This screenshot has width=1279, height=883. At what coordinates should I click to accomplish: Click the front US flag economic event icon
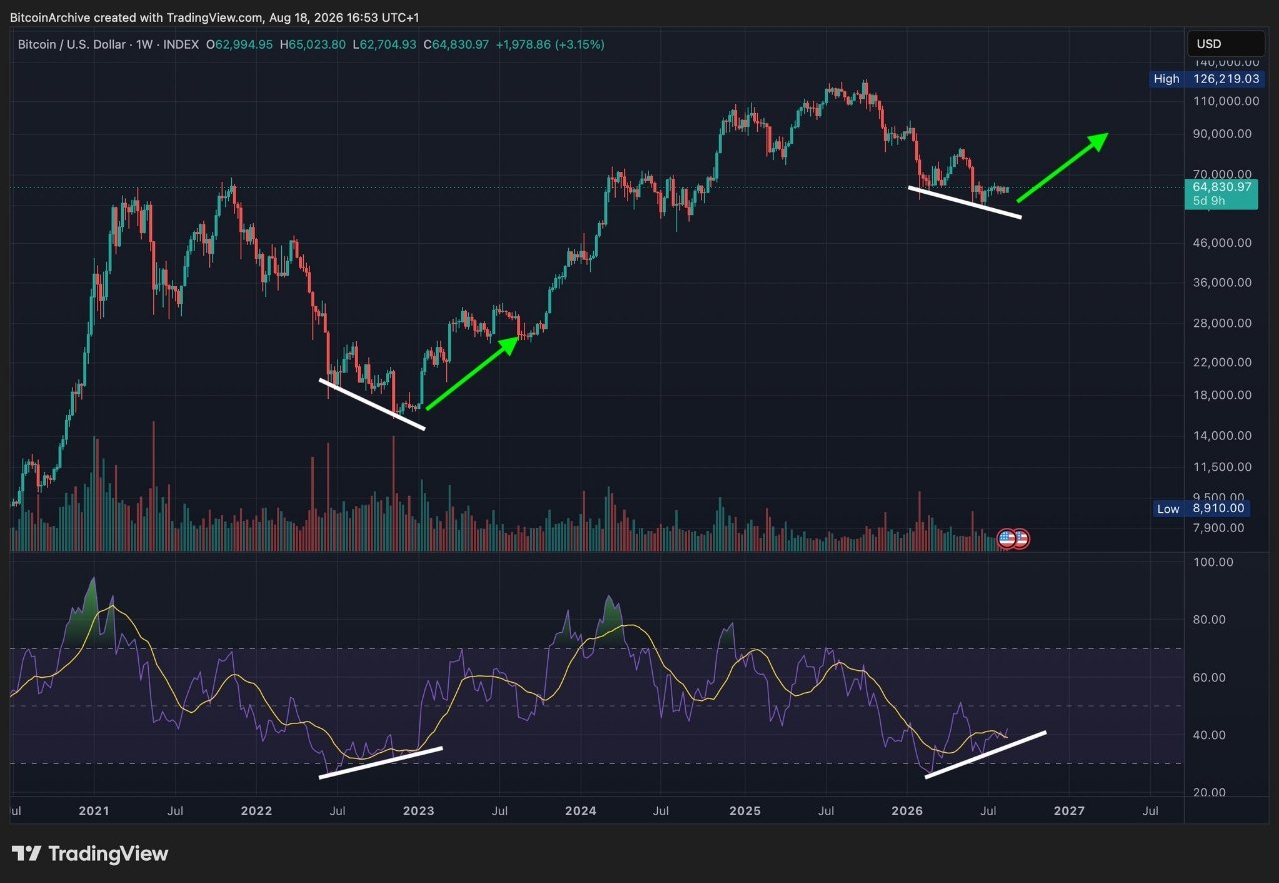1007,539
